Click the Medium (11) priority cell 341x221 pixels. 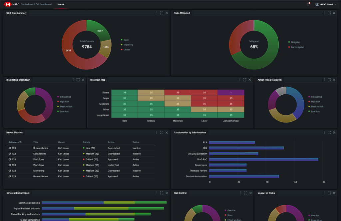(x=91, y=165)
